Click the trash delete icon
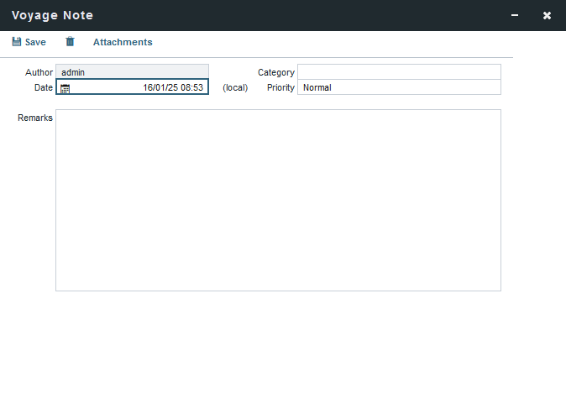Viewport: 566px width, 393px height. pos(70,42)
